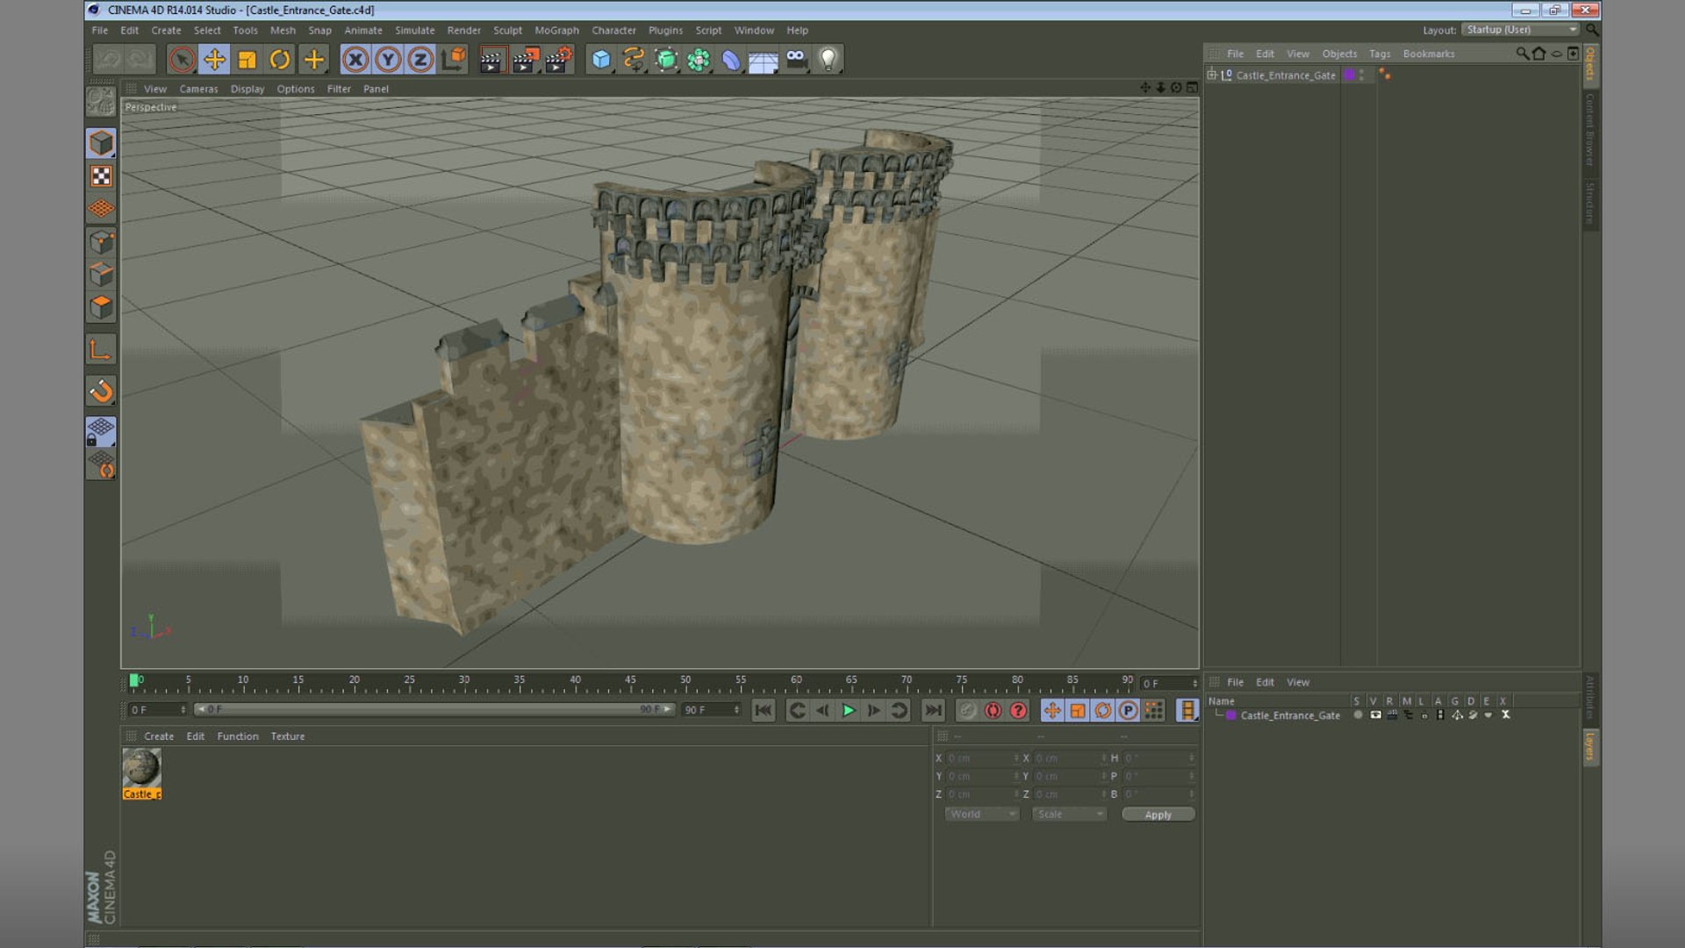Select the Scale tool in toolbar
The height and width of the screenshot is (948, 1685).
point(247,60)
